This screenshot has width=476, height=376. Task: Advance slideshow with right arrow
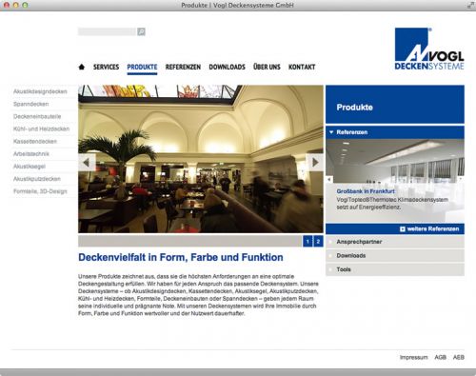pos(315,163)
